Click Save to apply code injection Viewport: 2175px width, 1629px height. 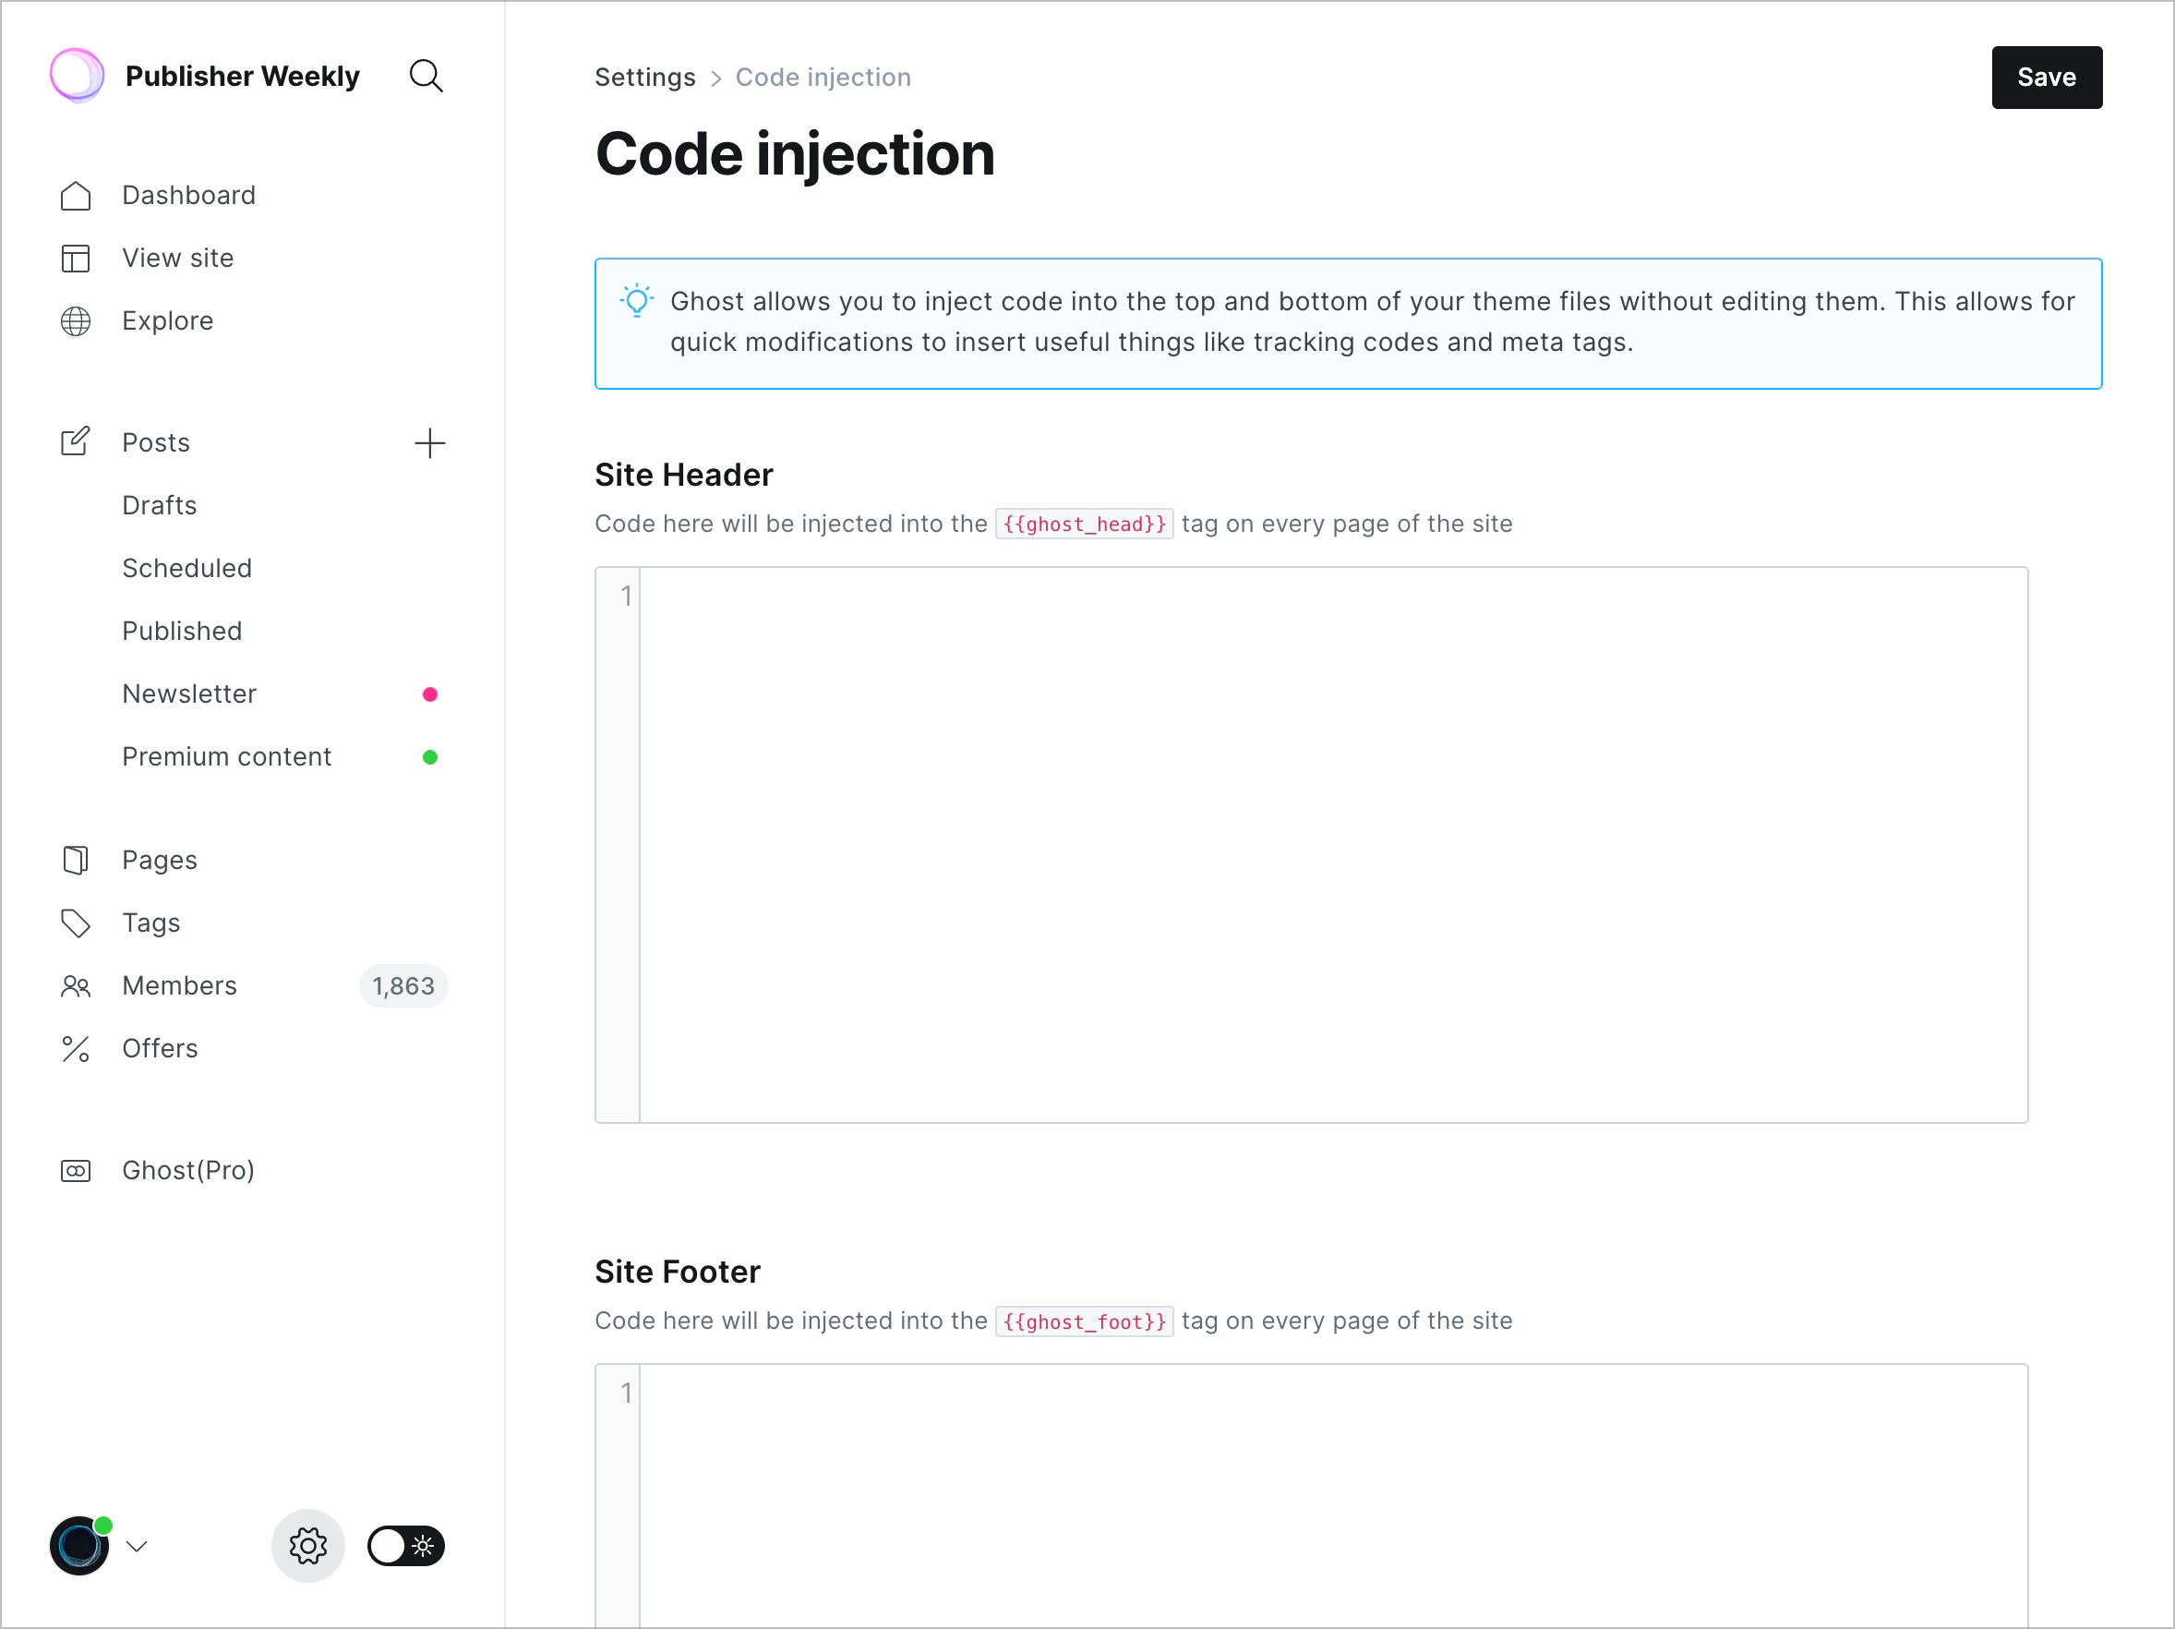(x=2047, y=77)
